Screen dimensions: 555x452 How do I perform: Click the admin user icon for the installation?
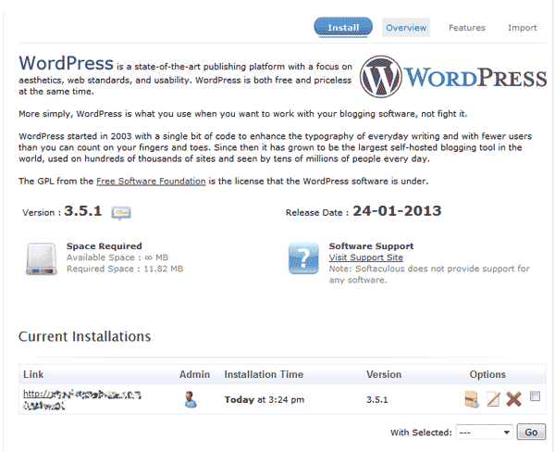(x=191, y=399)
